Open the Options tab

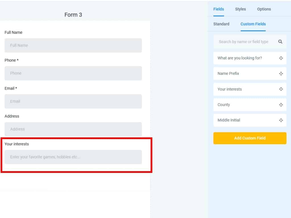pos(264,9)
